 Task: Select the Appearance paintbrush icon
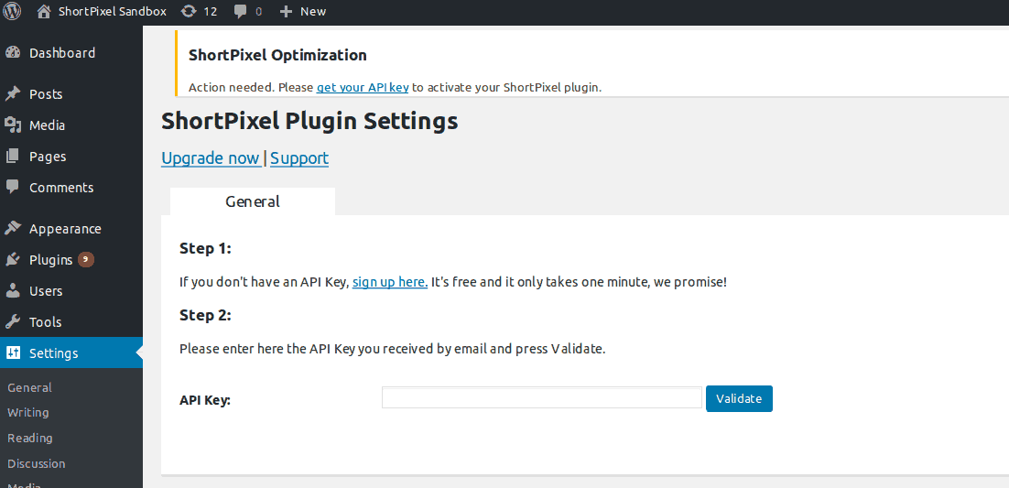coord(12,229)
